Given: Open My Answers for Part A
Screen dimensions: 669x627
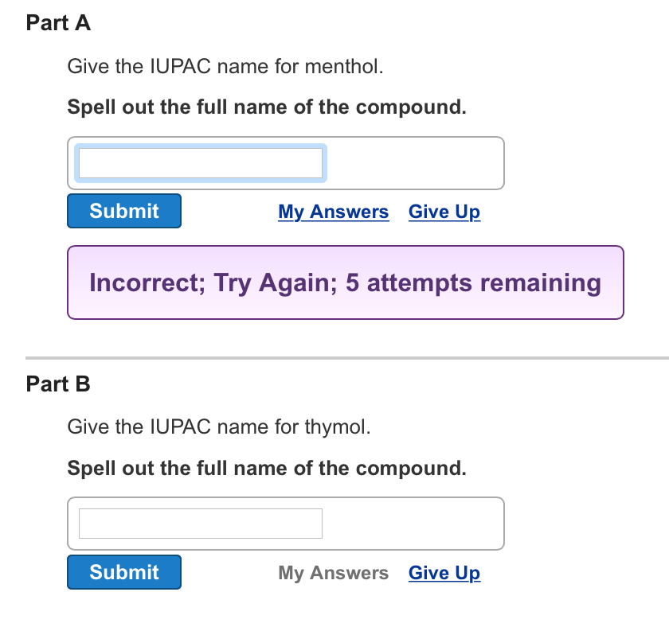Looking at the screenshot, I should [333, 211].
